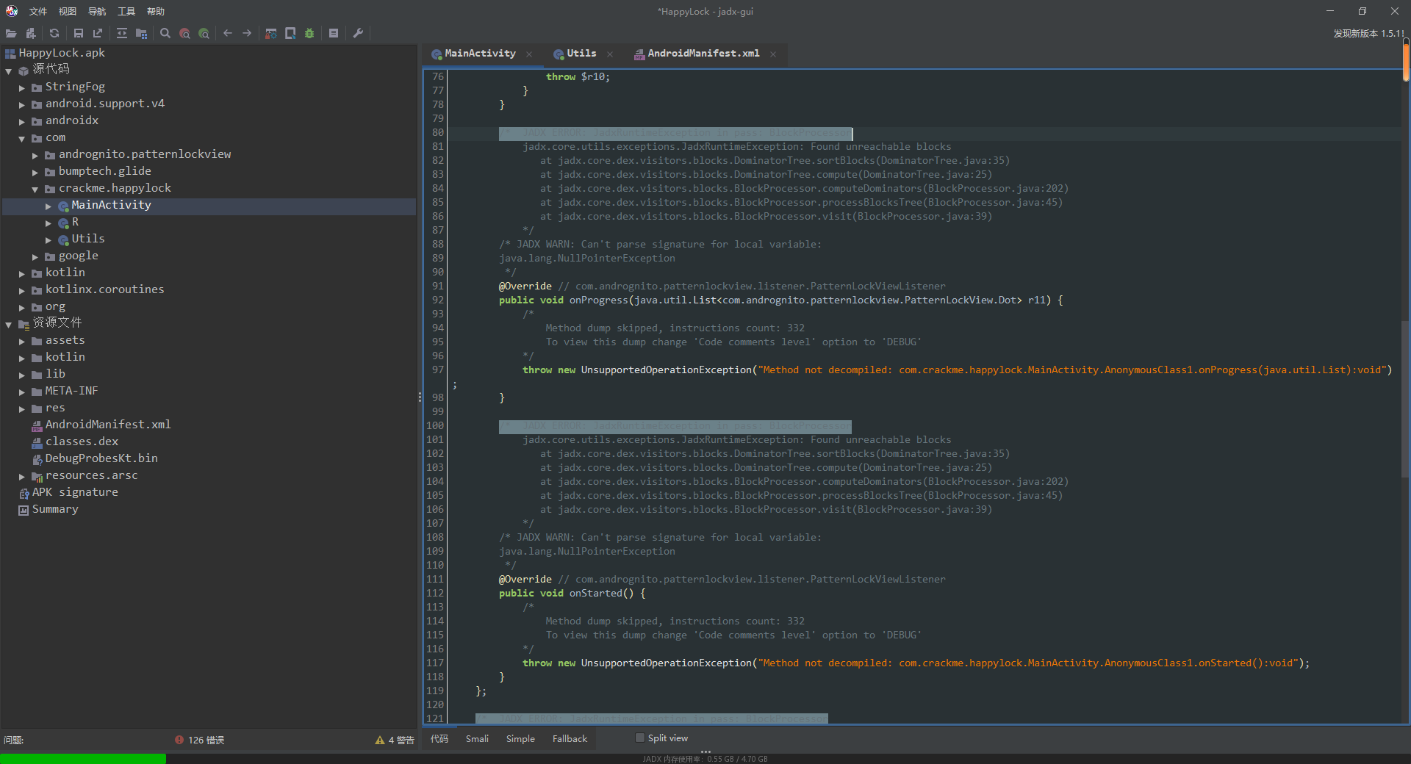This screenshot has width=1411, height=764.
Task: Open the 工具 menu
Action: (x=126, y=11)
